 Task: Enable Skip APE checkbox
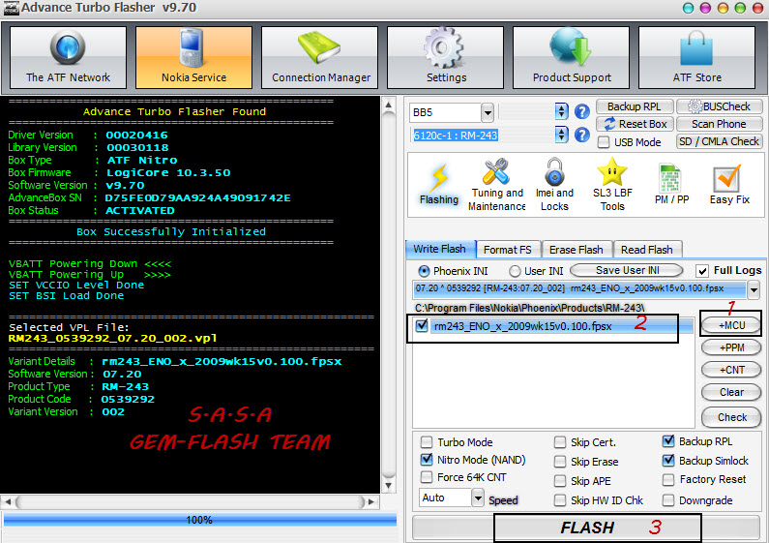(x=560, y=481)
